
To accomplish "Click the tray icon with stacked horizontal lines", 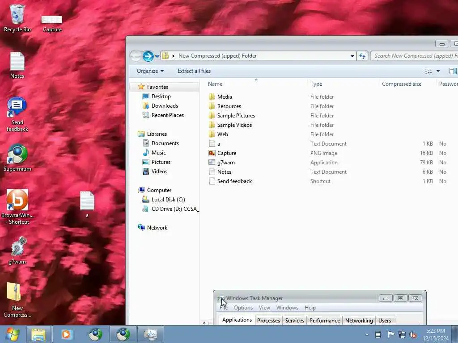I will 378,335.
